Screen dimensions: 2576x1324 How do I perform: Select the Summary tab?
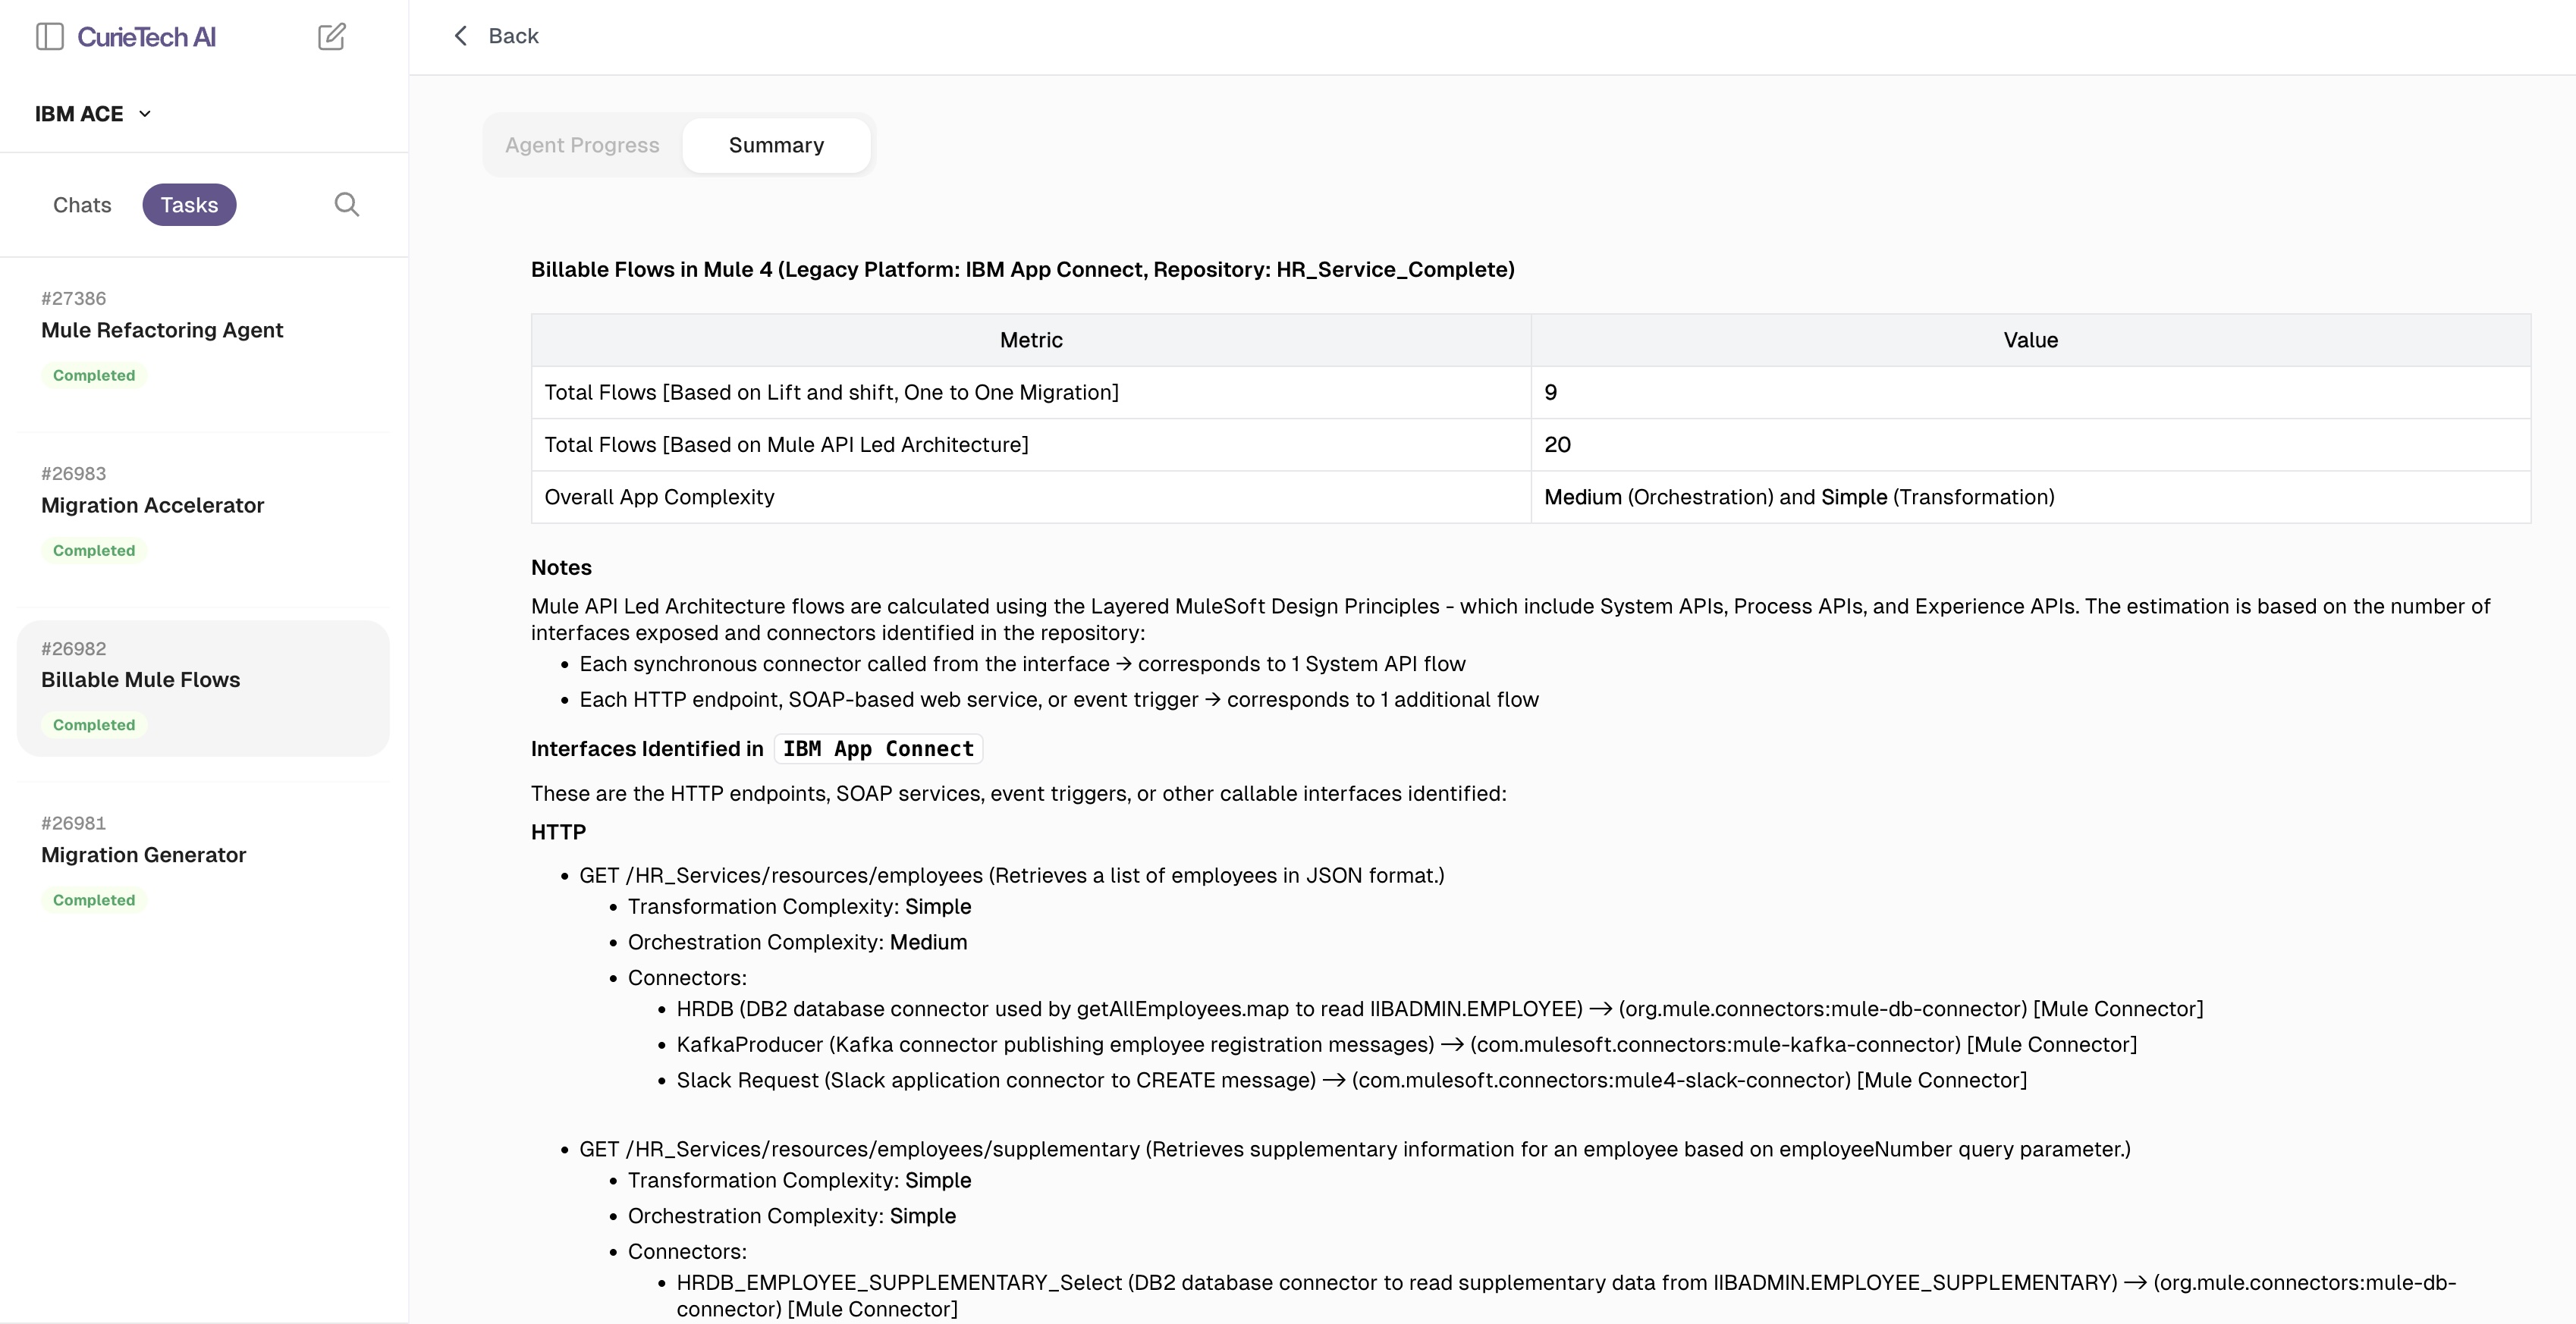tap(776, 145)
